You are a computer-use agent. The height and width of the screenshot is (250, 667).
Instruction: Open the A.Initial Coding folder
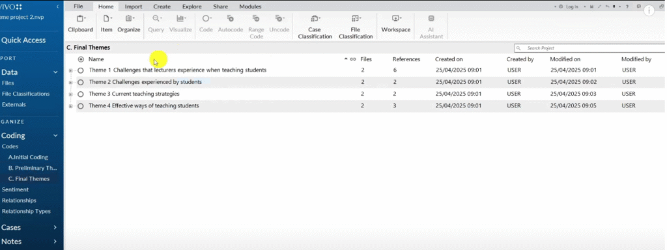pos(28,157)
